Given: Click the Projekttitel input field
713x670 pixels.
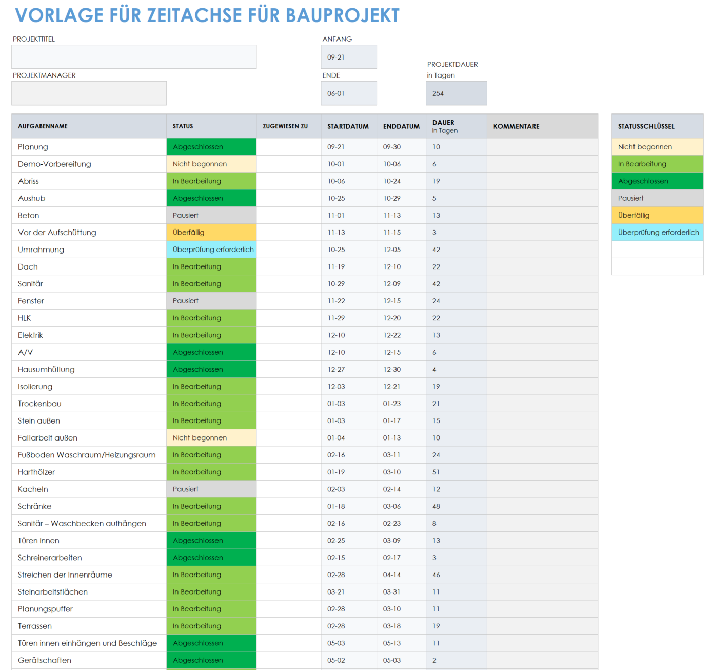Looking at the screenshot, I should pos(134,57).
